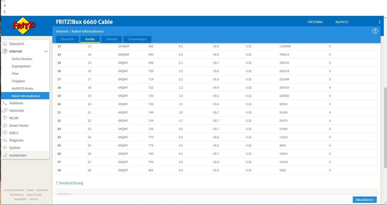
Task: Open the Einstellungen tab
Action: pos(137,39)
